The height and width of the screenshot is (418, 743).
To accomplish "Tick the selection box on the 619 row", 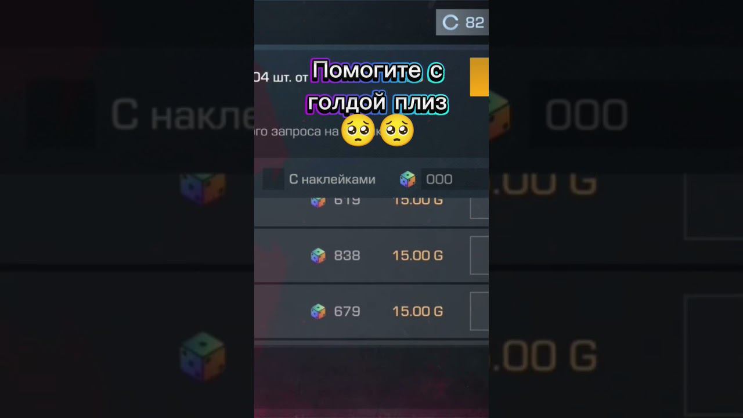I will pos(479,208).
